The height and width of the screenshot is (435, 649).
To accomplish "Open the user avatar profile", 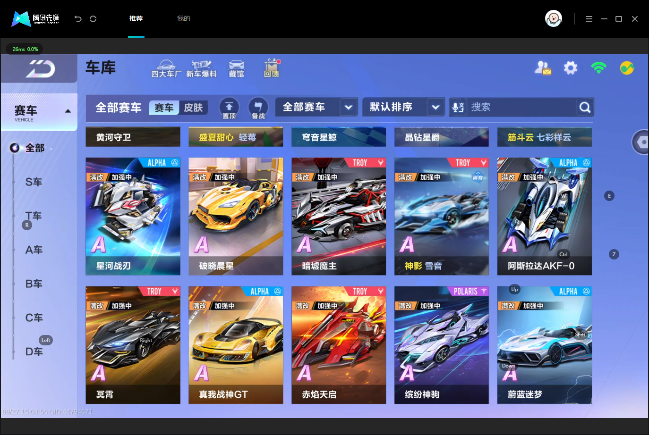I will tap(554, 18).
